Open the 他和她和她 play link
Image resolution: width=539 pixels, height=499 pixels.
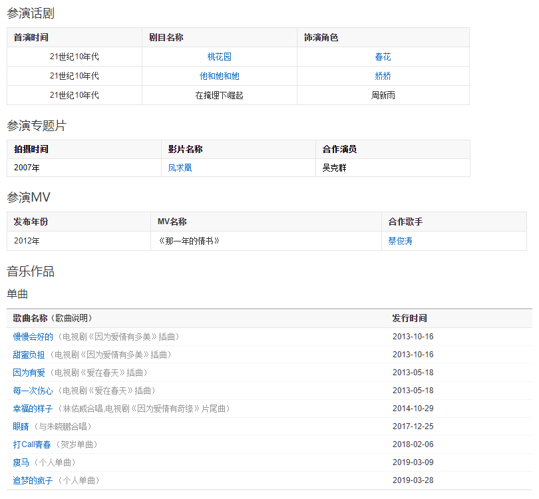(219, 77)
